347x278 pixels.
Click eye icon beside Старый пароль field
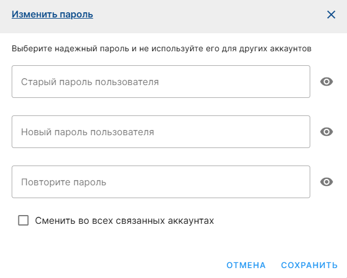pyautogui.click(x=327, y=82)
